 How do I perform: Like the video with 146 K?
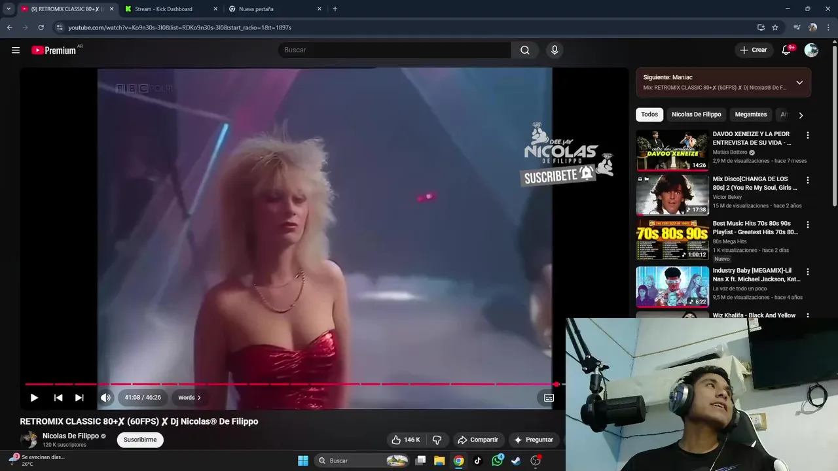click(x=406, y=440)
